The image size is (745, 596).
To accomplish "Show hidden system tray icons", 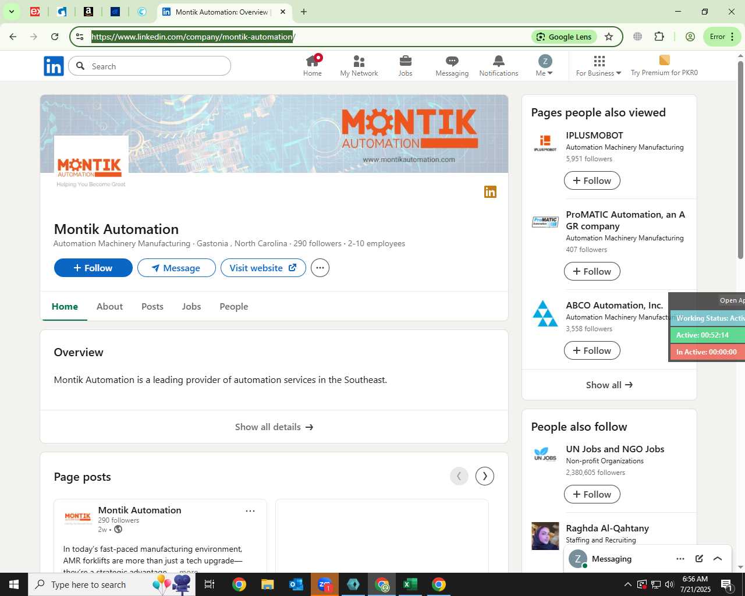I will [627, 584].
